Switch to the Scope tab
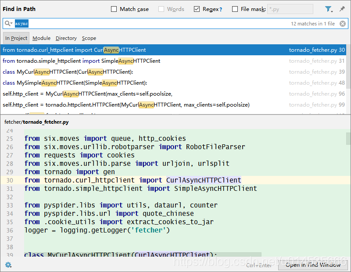The height and width of the screenshot is (272, 351). 89,38
